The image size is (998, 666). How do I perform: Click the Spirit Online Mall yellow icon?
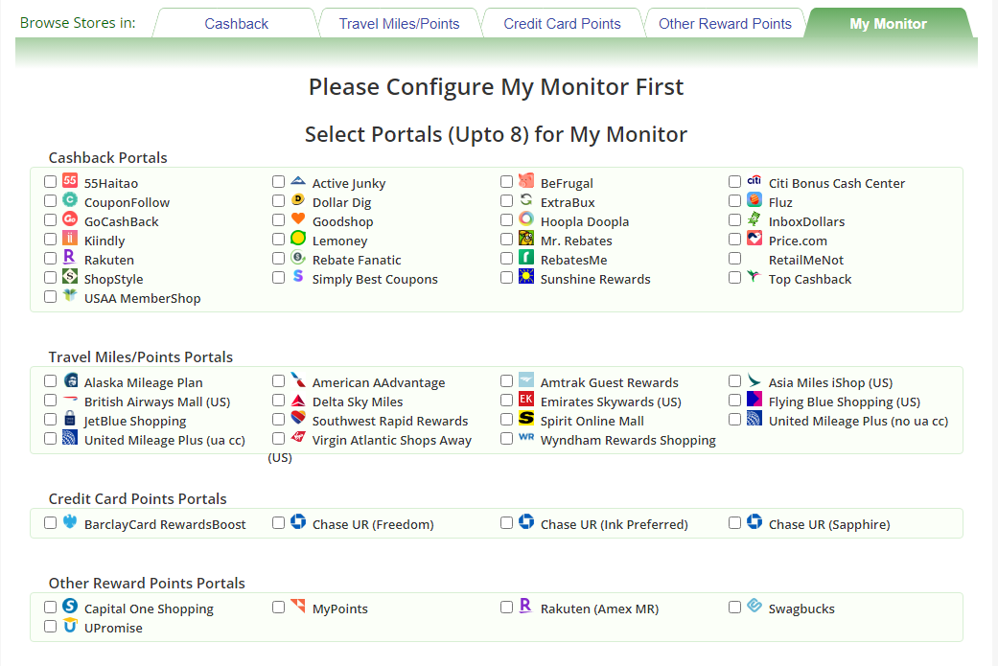pos(526,419)
